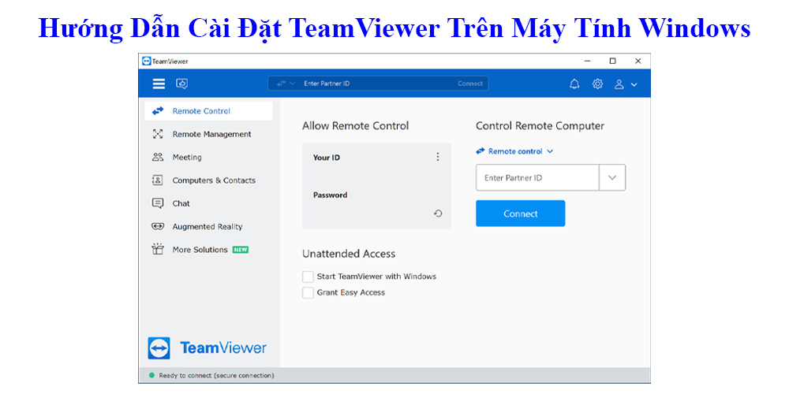Click the Unattended Access heading
Image resolution: width=789 pixels, height=394 pixels.
pyautogui.click(x=349, y=254)
